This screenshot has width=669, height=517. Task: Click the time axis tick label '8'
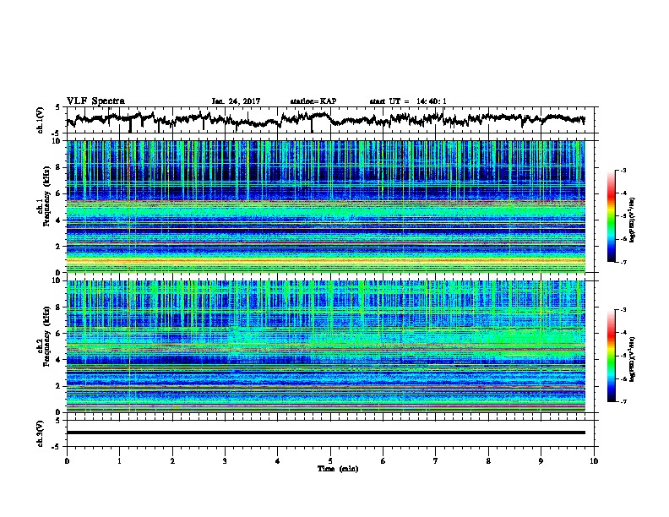(488, 460)
